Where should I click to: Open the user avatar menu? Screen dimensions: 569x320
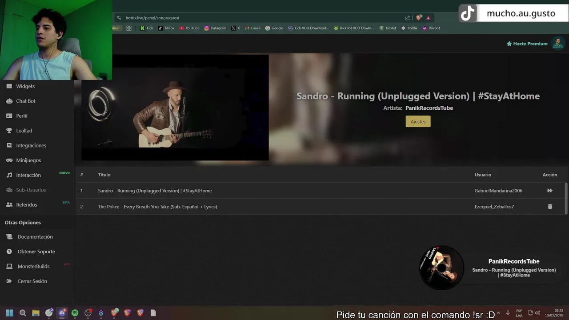tap(557, 43)
